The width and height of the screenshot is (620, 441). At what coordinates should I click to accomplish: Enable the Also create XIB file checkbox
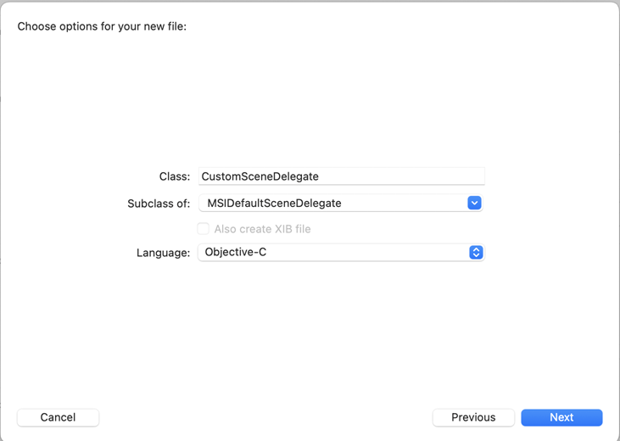click(x=203, y=229)
